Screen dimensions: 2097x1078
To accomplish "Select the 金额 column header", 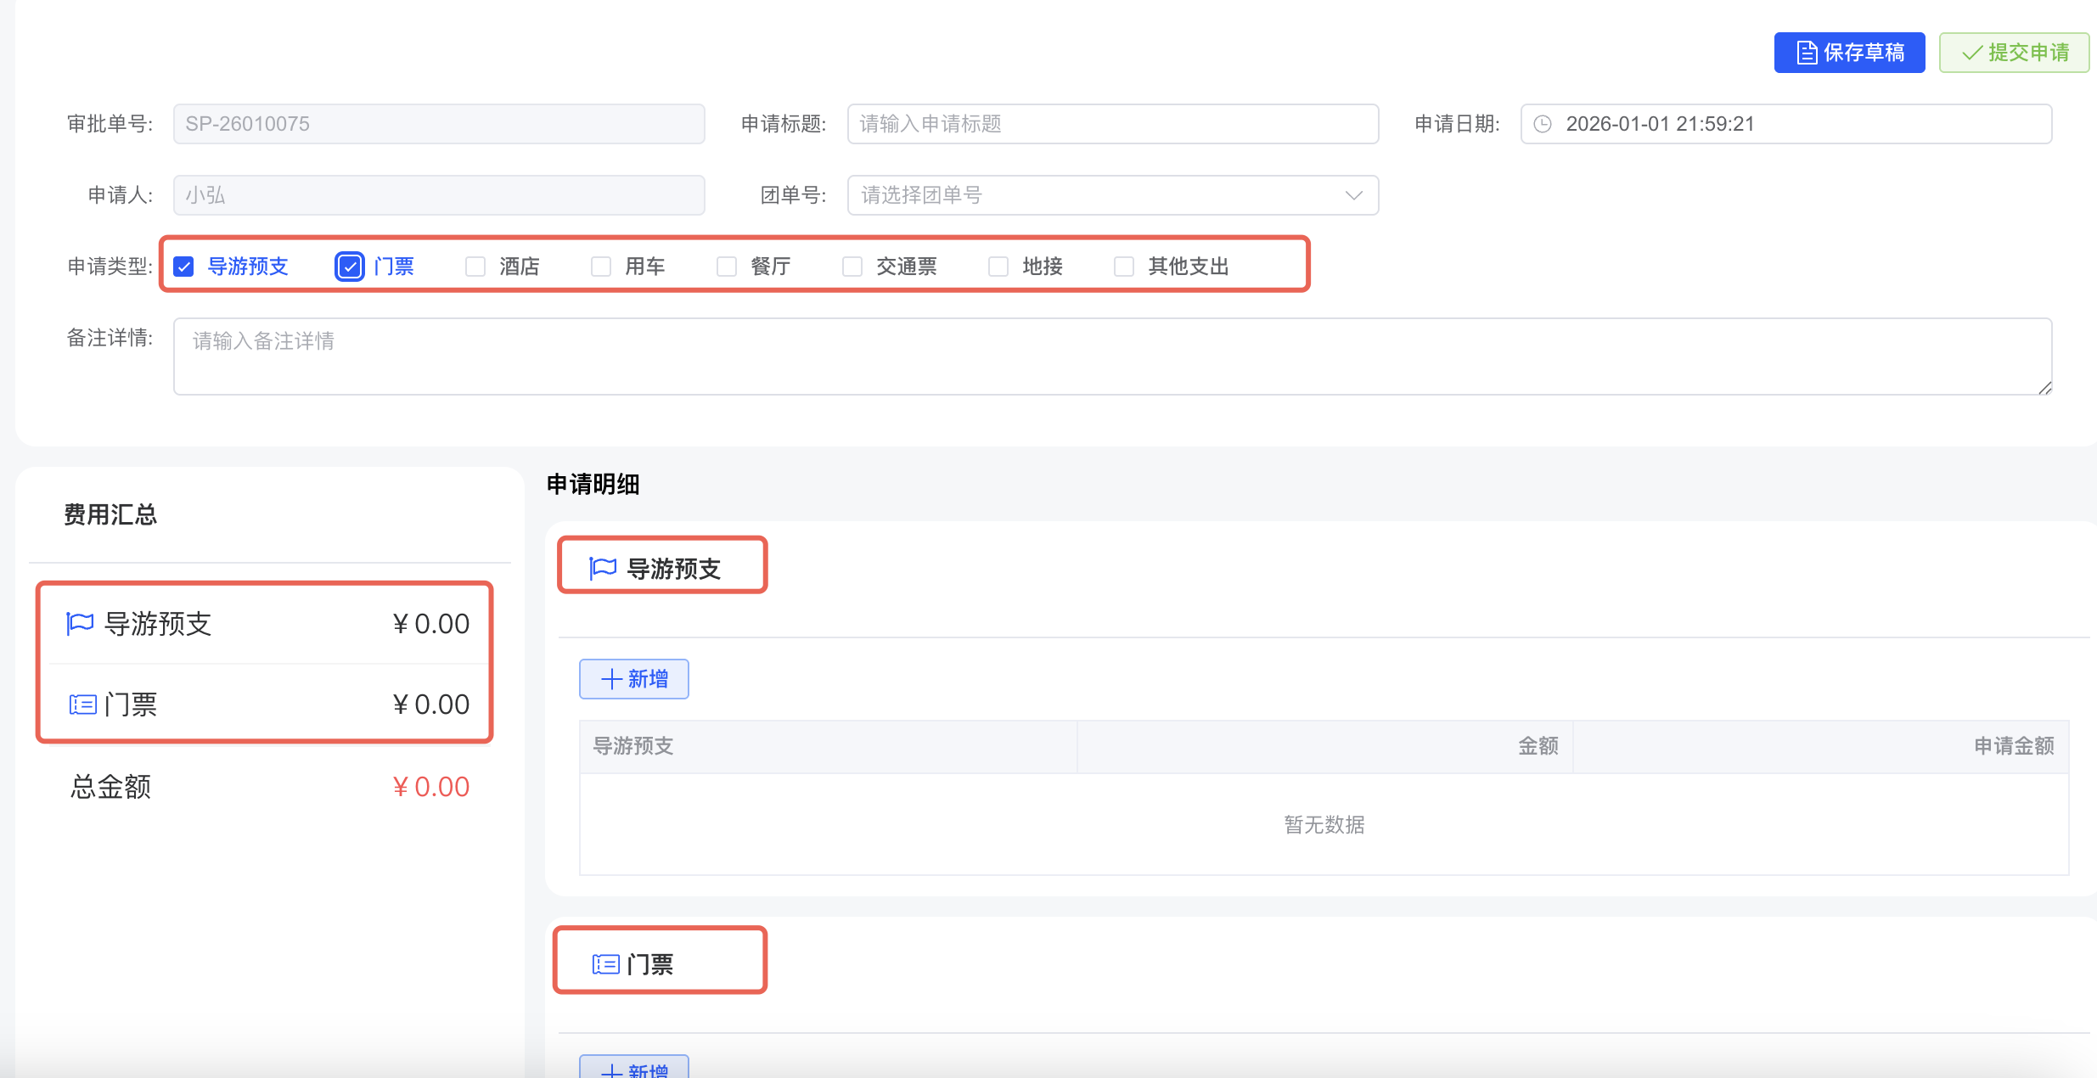I will 1538,745.
